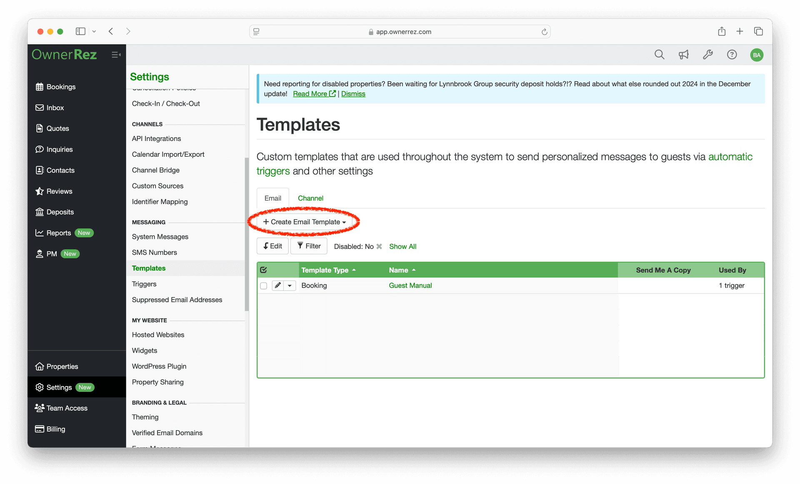This screenshot has width=800, height=484.
Task: Open Billing in the sidebar
Action: (x=50, y=429)
